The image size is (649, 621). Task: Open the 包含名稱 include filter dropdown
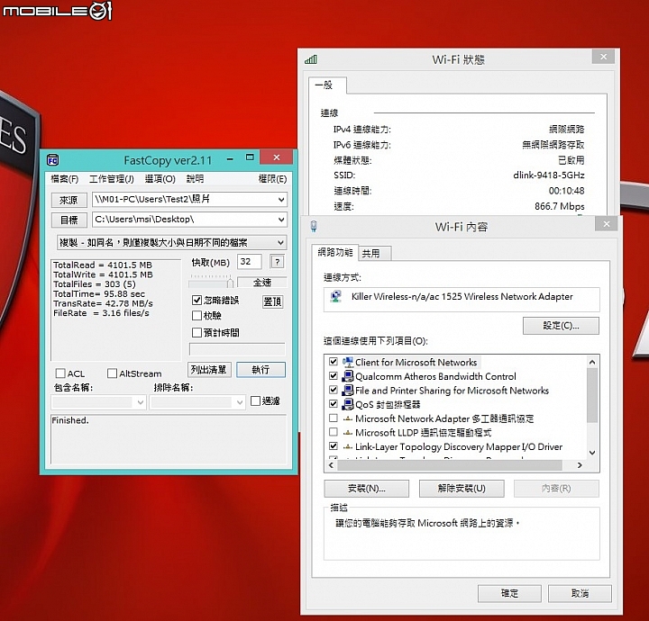click(141, 402)
